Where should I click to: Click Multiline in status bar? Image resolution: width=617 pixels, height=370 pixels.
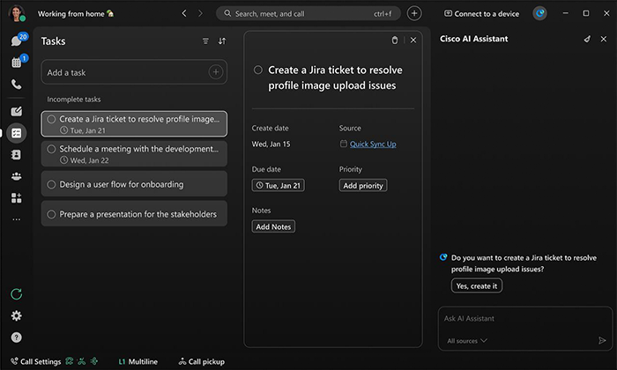[138, 361]
